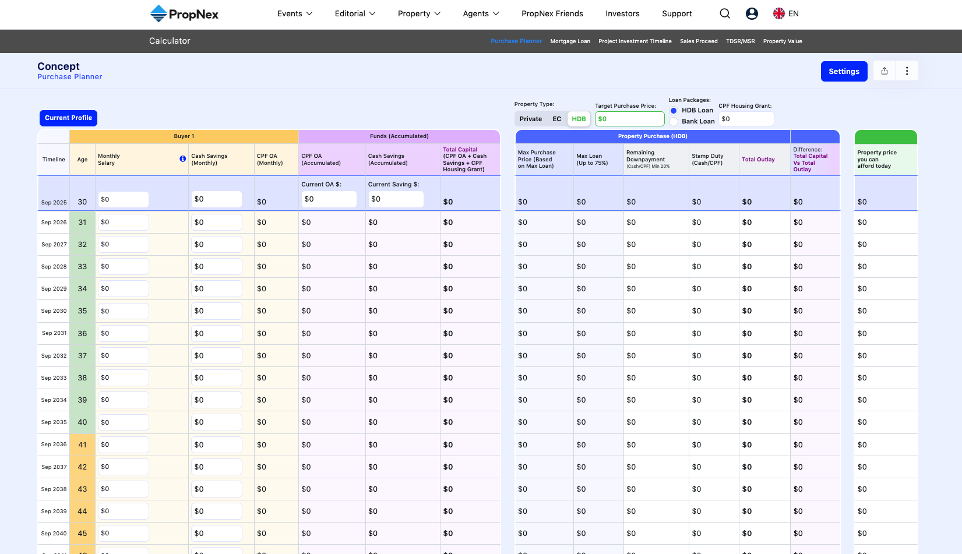Select the Bank Loan radio button
This screenshot has height=554, width=962.
point(674,121)
